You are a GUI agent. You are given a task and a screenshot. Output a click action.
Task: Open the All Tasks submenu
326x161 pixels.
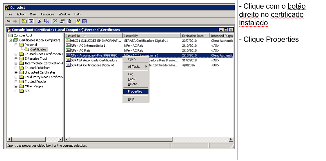[x=136, y=67]
